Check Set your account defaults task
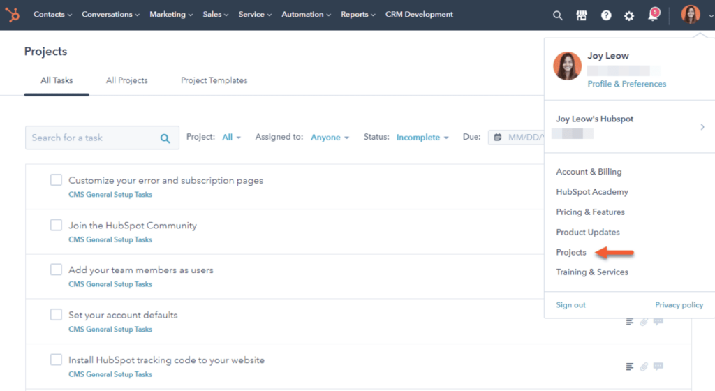The width and height of the screenshot is (715, 391). (56, 314)
